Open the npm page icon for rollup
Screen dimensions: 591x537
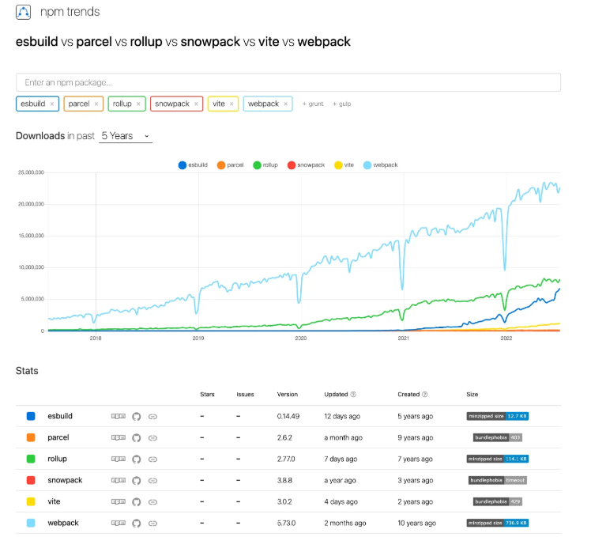pyautogui.click(x=119, y=459)
